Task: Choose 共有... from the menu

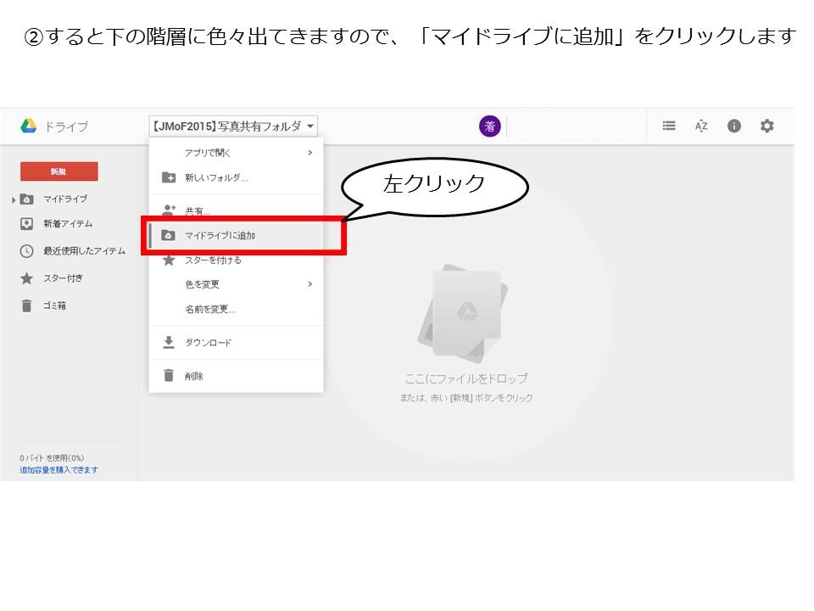Action: [x=237, y=210]
